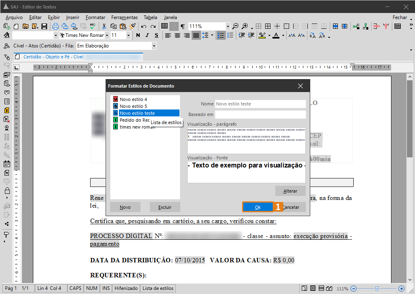Toggle justified text alignment
This screenshot has height=294, width=415.
196,35
